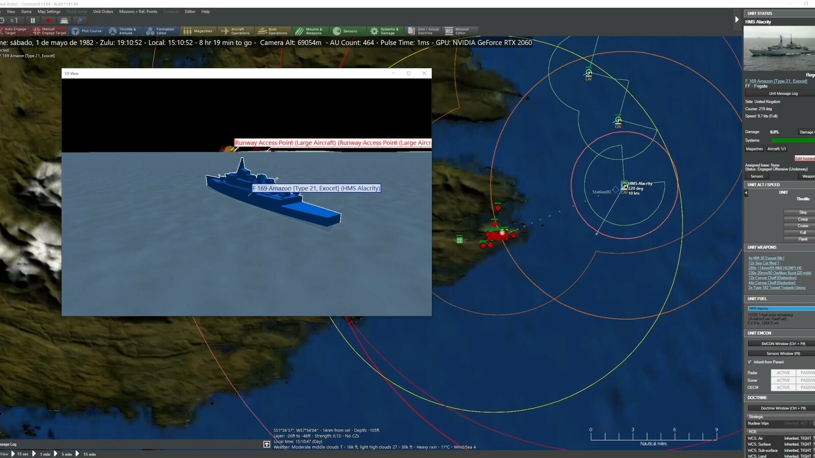Open the 289x 114mm/55 Mk8 HE(MP) HE link
The width and height of the screenshot is (815, 458).
click(775, 268)
